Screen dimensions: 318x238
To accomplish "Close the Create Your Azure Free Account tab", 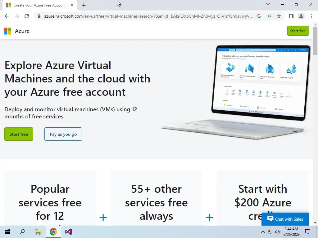I will point(72,5).
